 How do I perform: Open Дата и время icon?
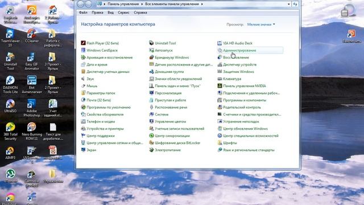point(83,64)
